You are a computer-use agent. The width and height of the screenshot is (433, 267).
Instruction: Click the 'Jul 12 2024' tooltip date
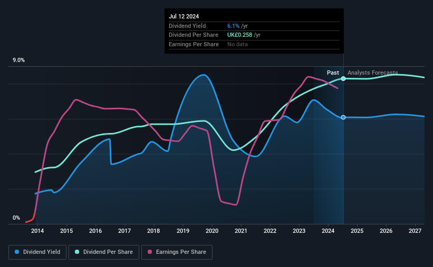(184, 16)
